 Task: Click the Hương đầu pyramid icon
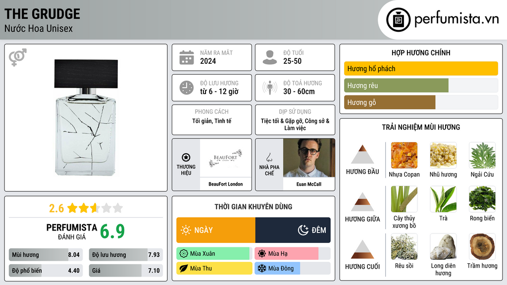362,154
